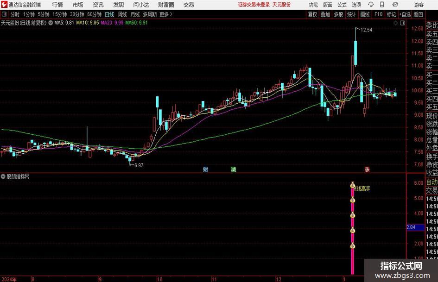
Task: Click the MA60: 9.91 label
Action: click(137, 23)
